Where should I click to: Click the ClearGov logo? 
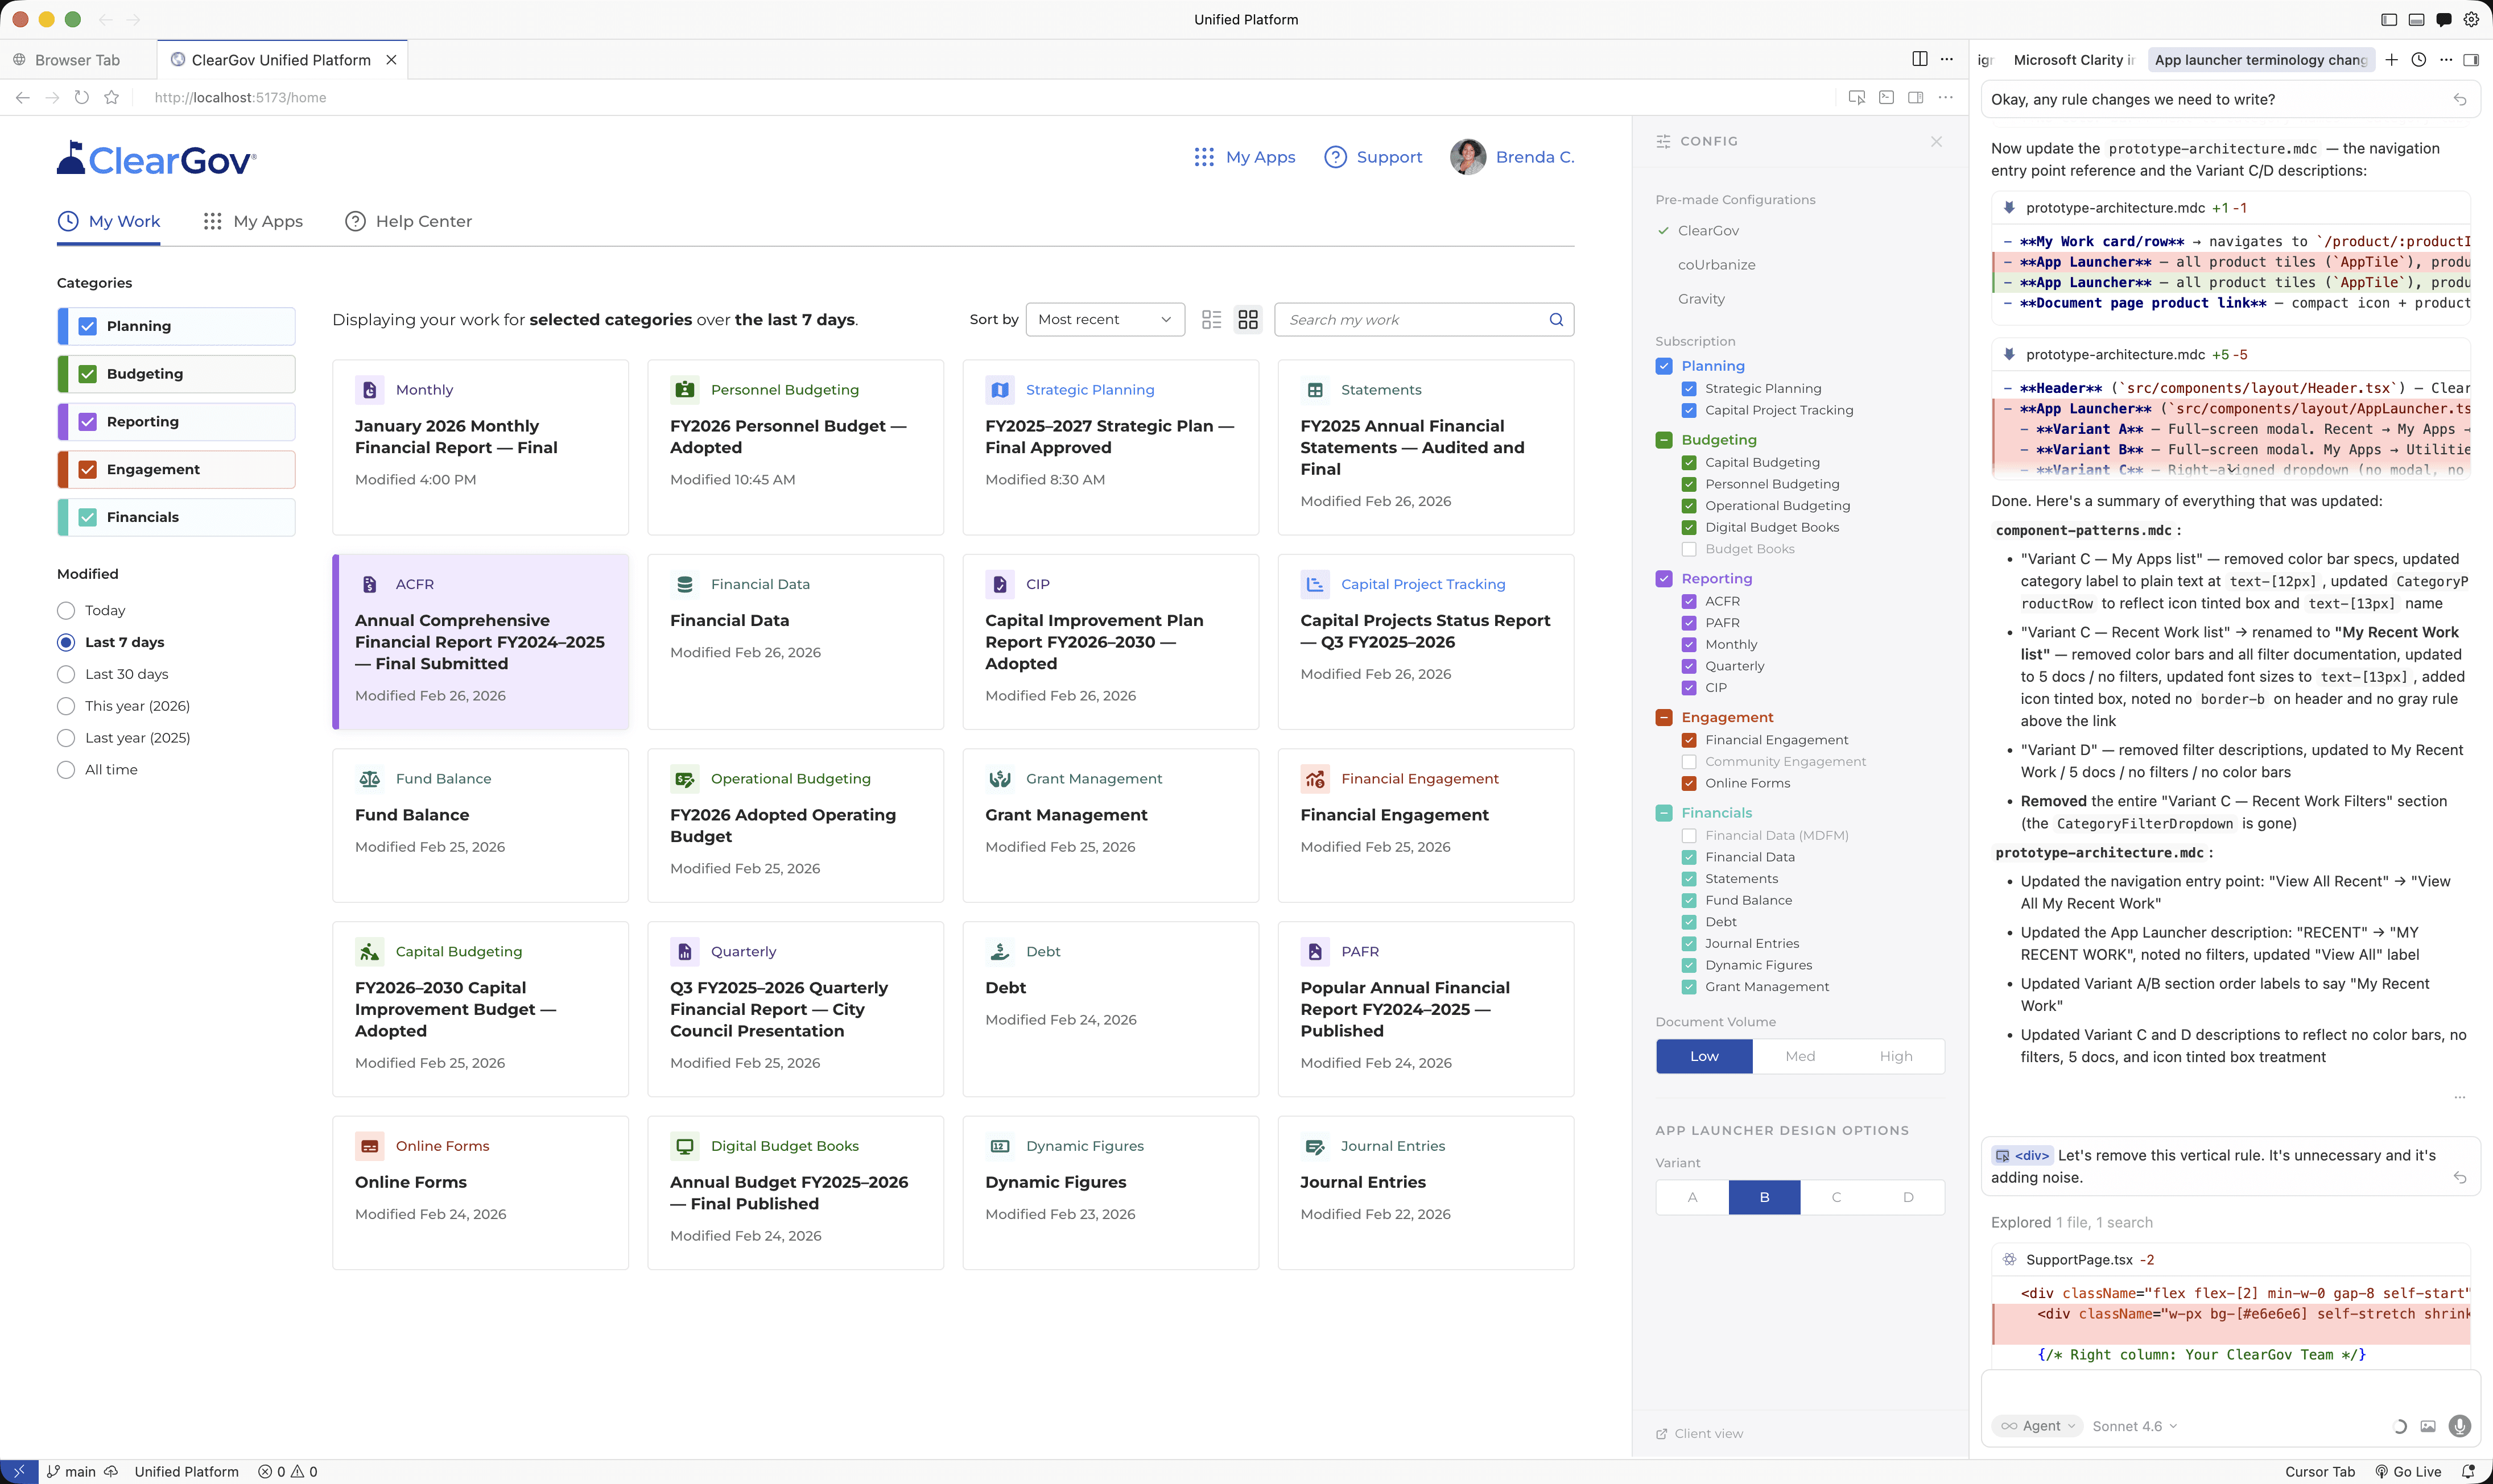point(156,157)
